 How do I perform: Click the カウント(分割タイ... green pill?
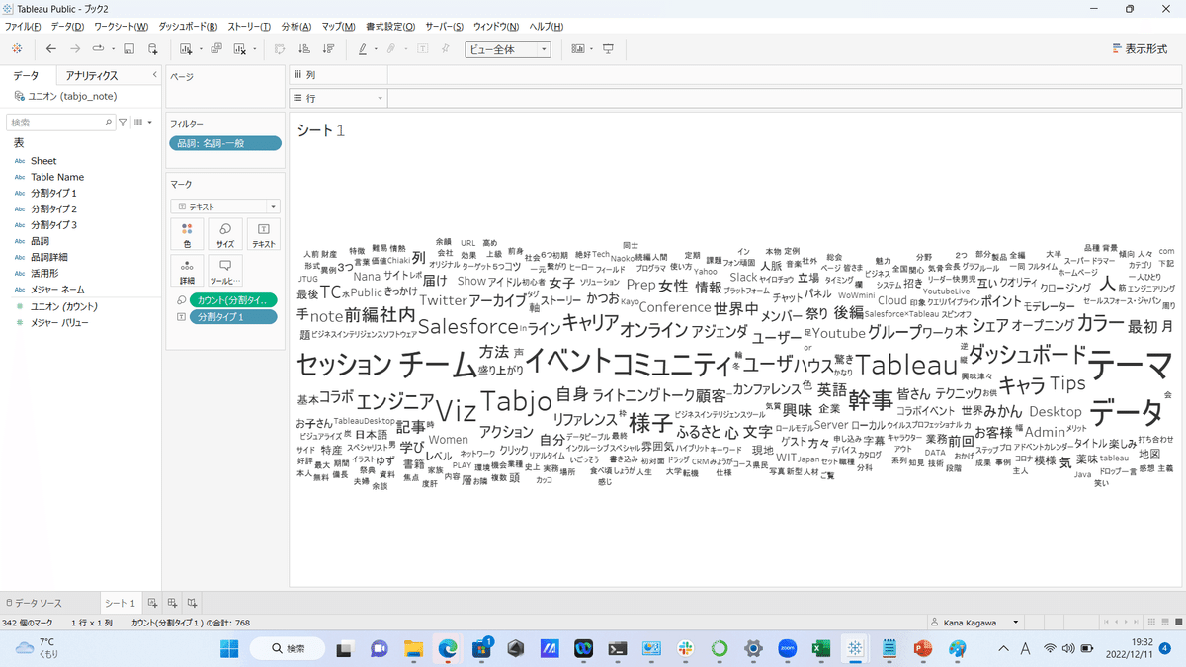point(234,299)
